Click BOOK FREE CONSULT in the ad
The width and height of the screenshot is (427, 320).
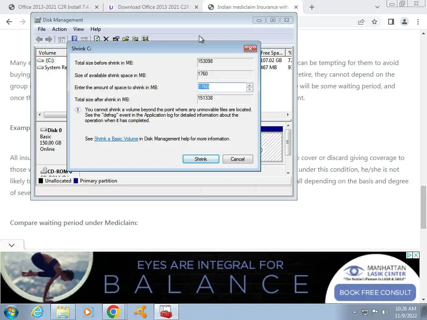click(375, 292)
